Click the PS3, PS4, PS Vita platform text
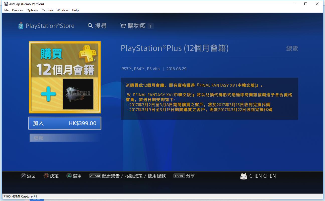 pyautogui.click(x=140, y=69)
